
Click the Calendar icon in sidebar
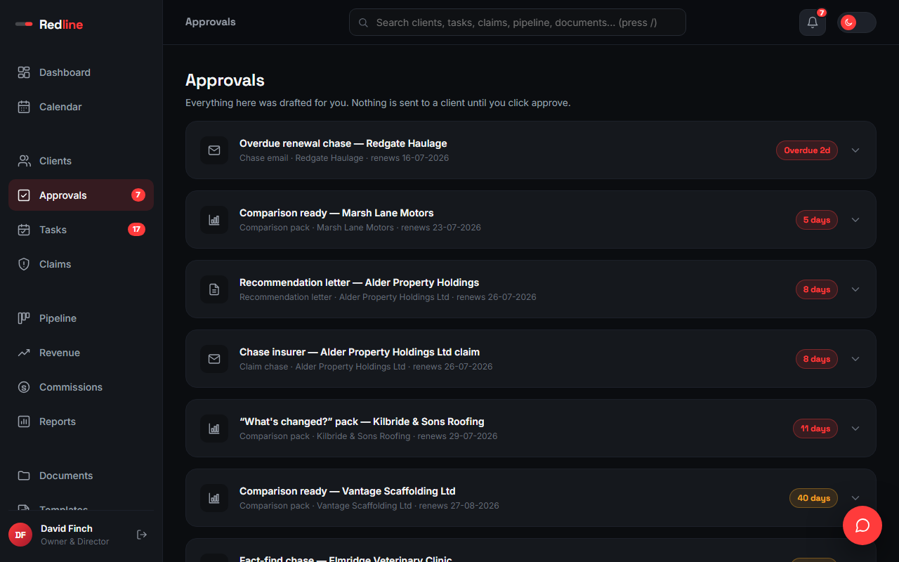(24, 107)
